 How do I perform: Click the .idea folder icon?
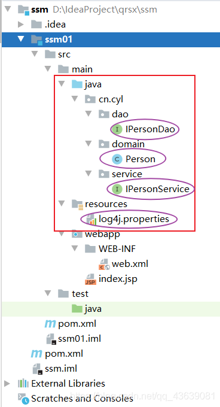36,25
